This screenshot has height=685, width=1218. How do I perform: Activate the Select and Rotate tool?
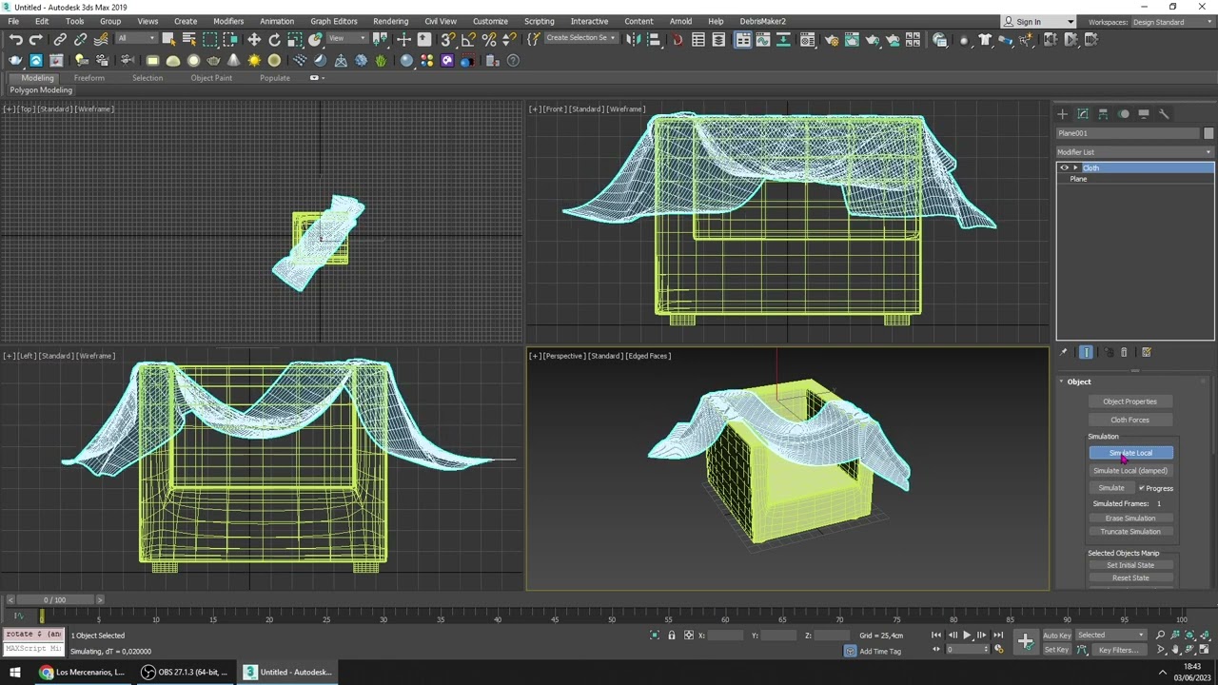(x=275, y=39)
